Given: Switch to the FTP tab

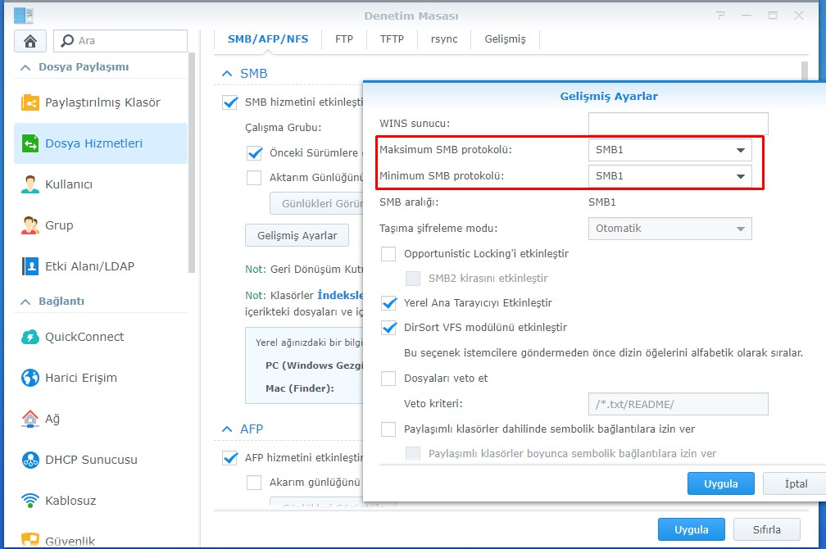Looking at the screenshot, I should 344,39.
